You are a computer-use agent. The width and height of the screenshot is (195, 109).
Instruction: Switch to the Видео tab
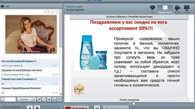tap(177, 9)
